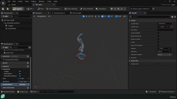The width and height of the screenshot is (177, 99).
Task: Open the Perspective view mode menu
Action: [41, 16]
